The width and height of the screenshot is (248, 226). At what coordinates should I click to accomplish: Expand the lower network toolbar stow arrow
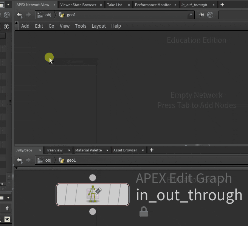coord(16,168)
